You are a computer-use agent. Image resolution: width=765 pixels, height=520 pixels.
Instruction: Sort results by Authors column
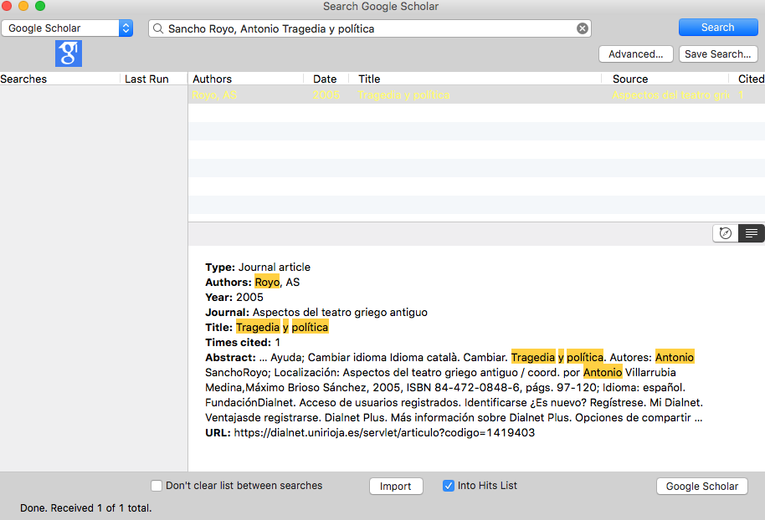[x=246, y=79]
